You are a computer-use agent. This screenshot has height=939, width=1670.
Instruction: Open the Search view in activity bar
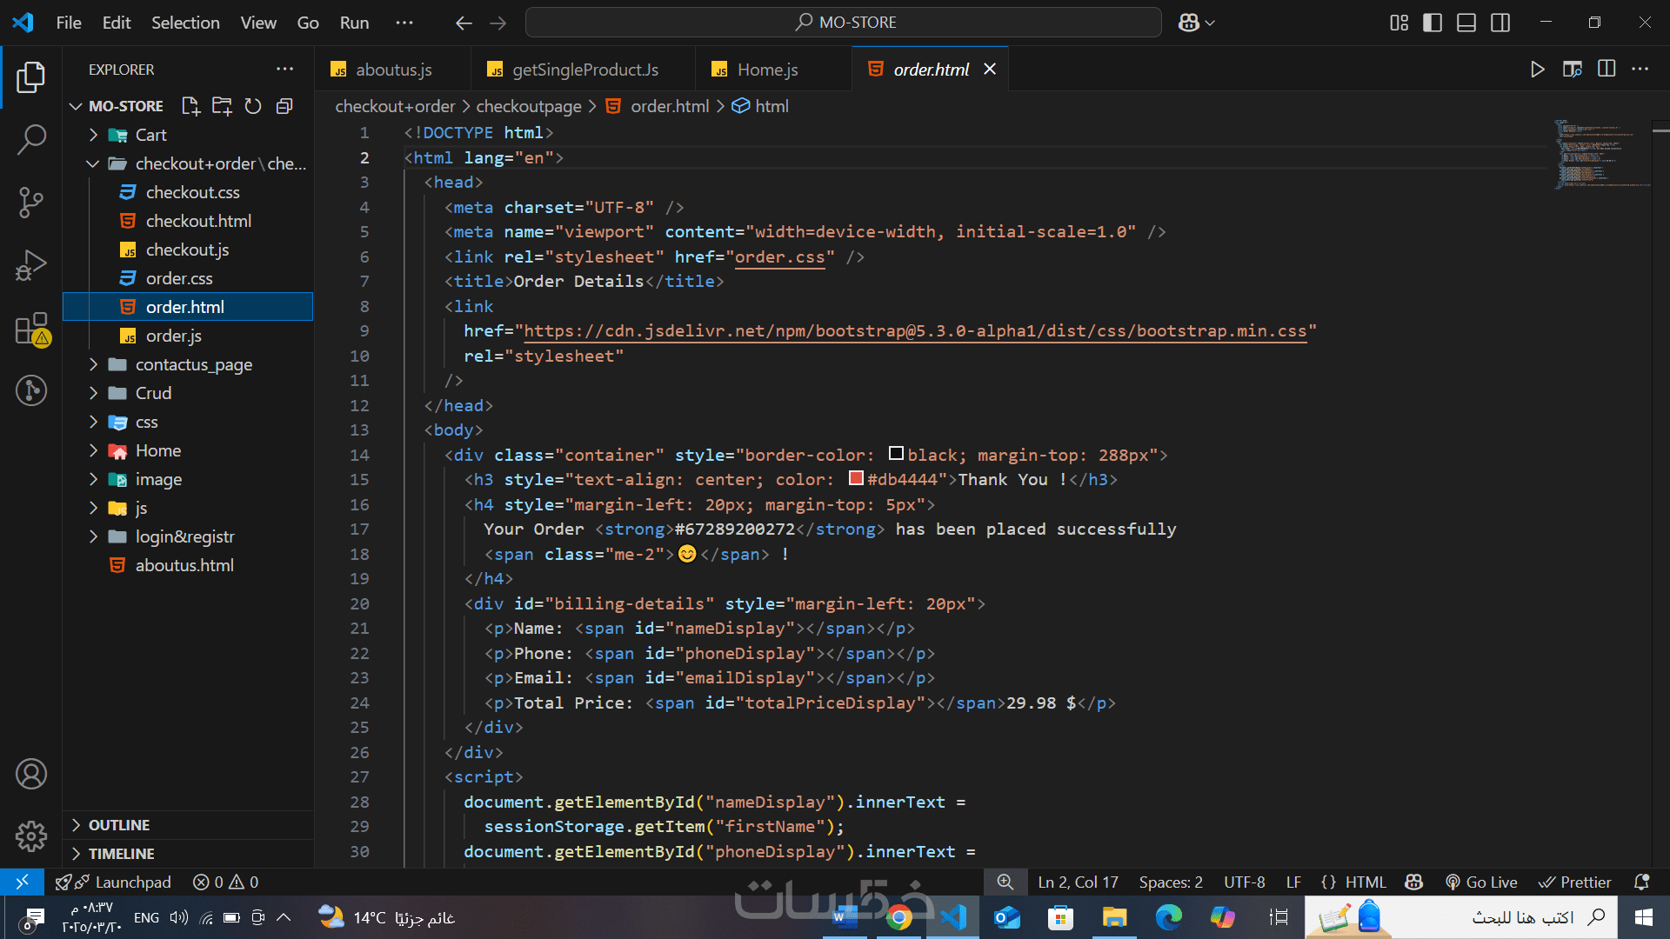pos(31,139)
